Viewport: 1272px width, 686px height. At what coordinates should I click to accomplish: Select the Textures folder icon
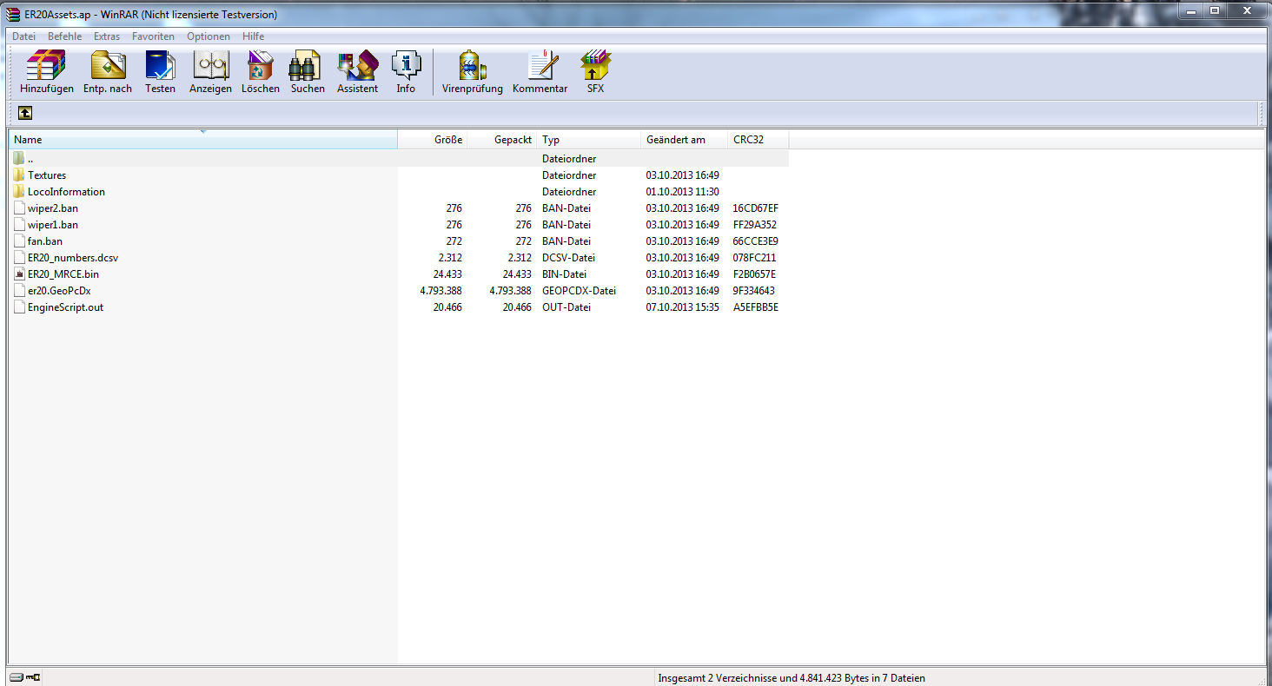(x=19, y=175)
